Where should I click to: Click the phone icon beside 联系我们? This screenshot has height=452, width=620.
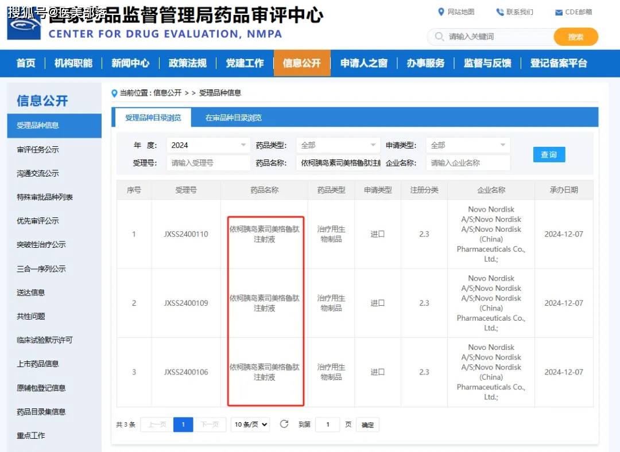[x=500, y=12]
